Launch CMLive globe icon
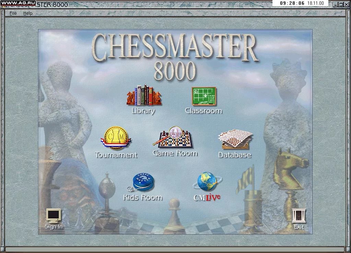This screenshot has height=253, width=351. pos(207,181)
